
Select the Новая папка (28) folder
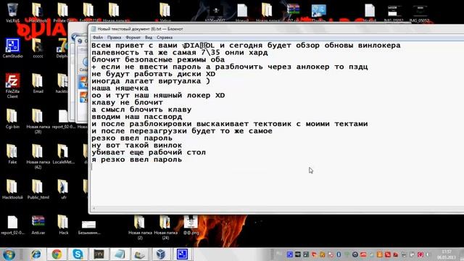pyautogui.click(x=38, y=121)
